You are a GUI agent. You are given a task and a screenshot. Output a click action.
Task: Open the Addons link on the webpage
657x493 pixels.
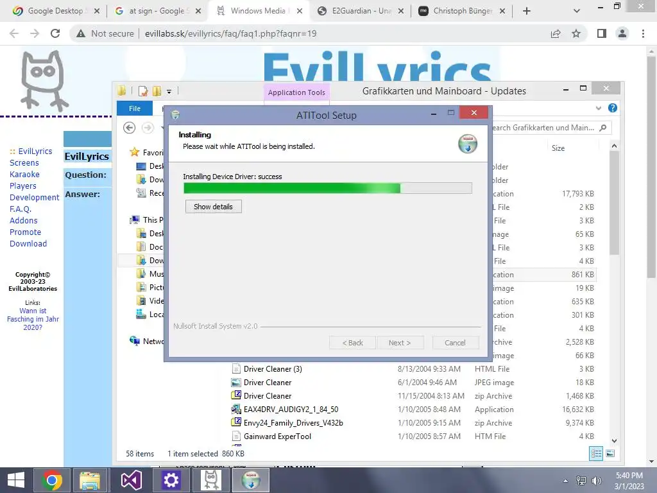(24, 220)
